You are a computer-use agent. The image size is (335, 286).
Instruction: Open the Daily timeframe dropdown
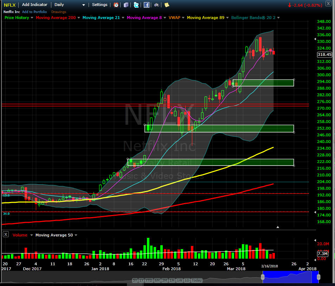coord(70,5)
